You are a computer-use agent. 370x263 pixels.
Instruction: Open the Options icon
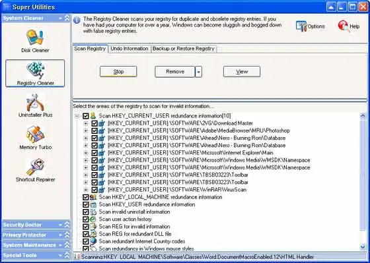(311, 26)
